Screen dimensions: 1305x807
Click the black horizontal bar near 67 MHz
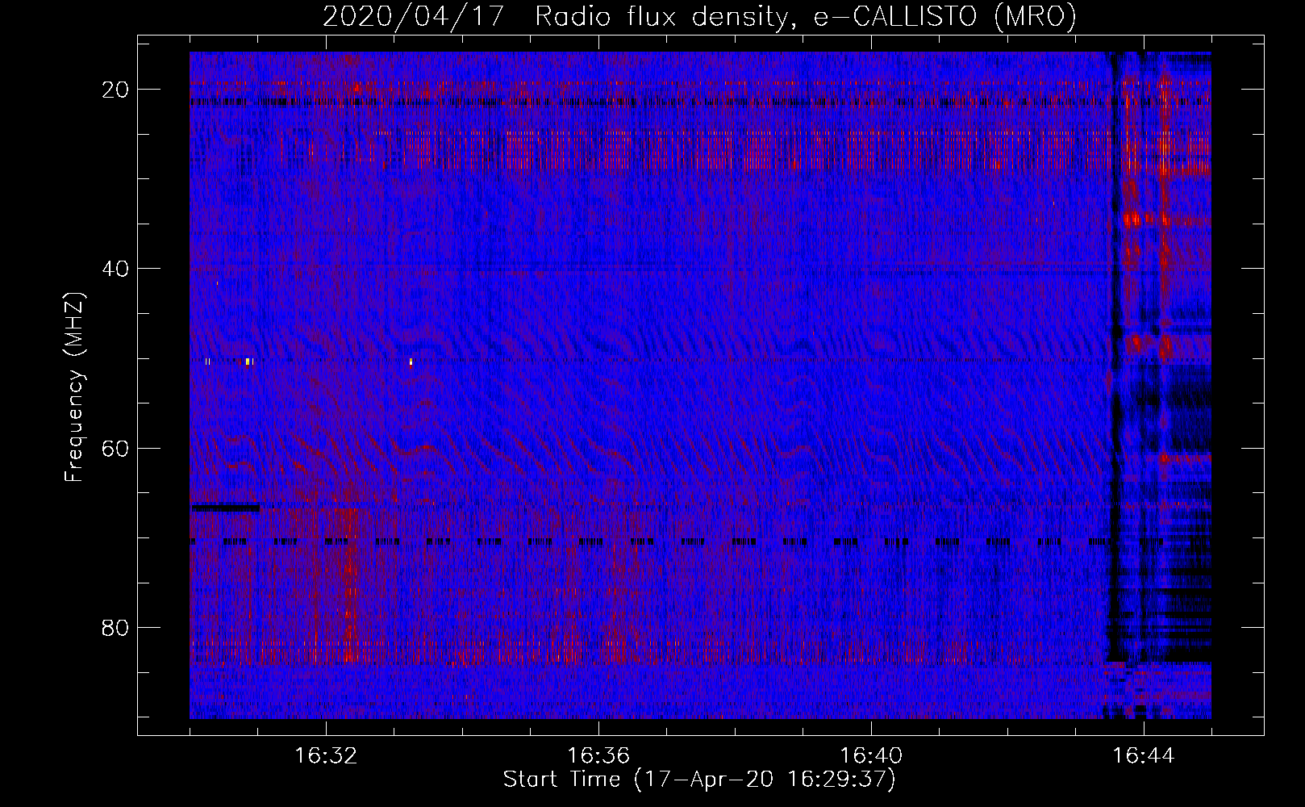point(225,508)
